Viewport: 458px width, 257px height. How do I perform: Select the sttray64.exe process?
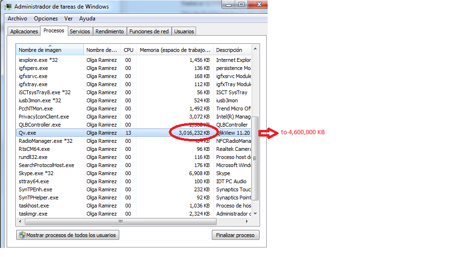tap(134, 181)
